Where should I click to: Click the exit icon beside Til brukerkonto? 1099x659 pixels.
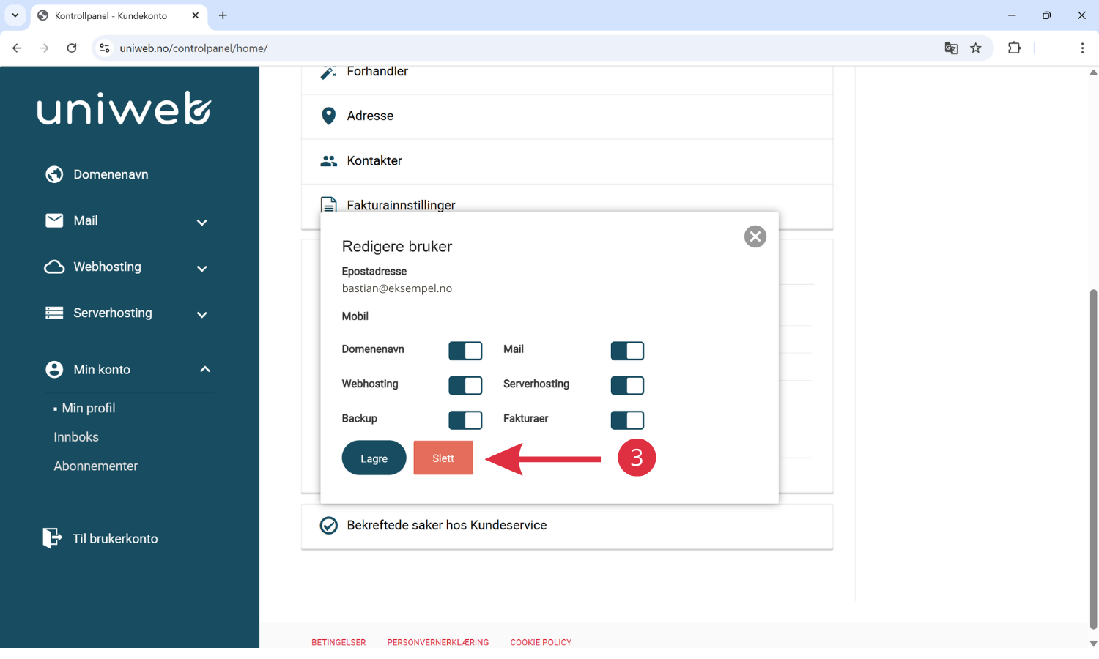52,538
